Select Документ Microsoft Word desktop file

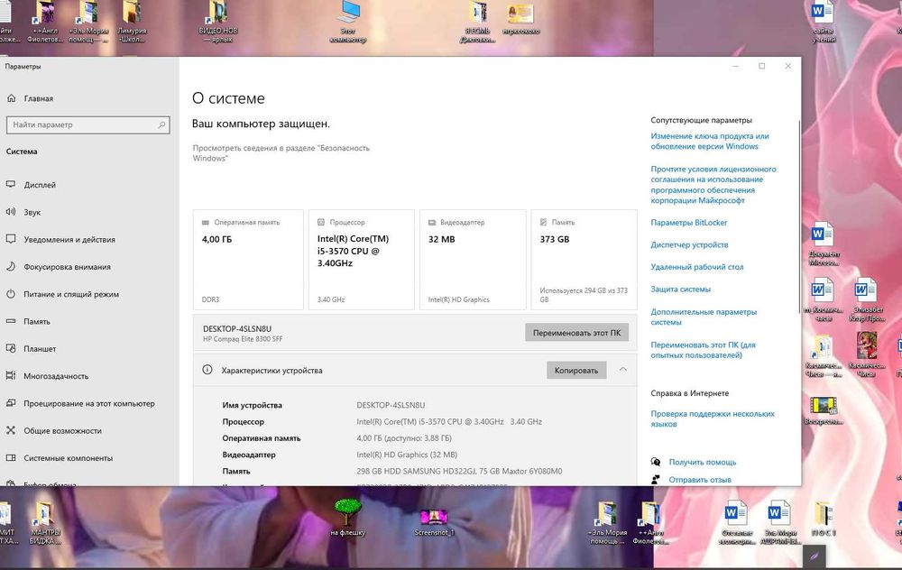pos(824,244)
